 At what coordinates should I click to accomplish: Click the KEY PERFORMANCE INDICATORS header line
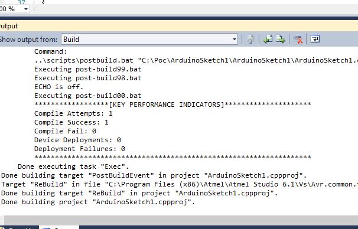[173, 104]
